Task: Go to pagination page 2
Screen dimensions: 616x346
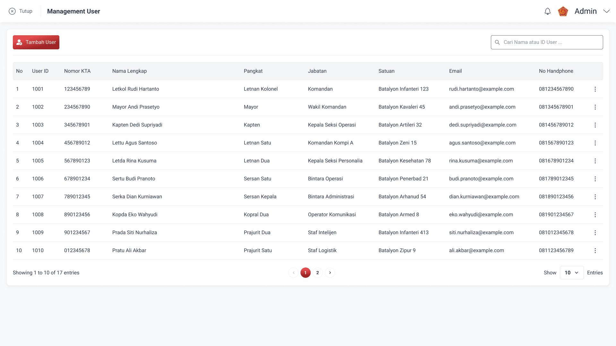Action: (x=318, y=273)
